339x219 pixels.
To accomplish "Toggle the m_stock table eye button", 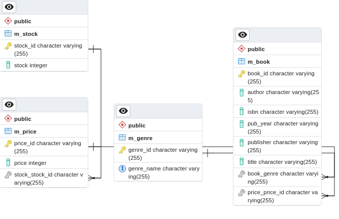I will coord(9,7).
